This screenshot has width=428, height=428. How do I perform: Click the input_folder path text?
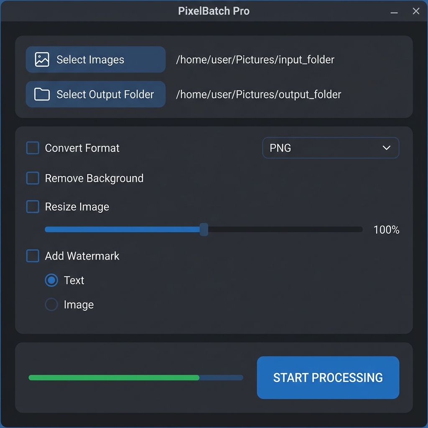pos(255,60)
